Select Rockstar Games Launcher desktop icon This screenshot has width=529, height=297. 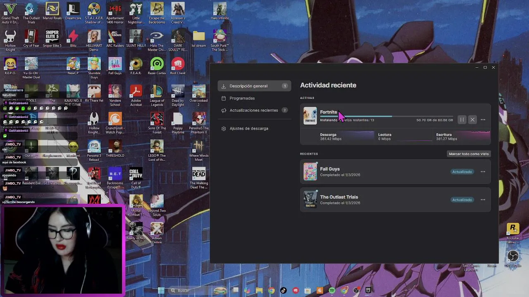(x=513, y=233)
